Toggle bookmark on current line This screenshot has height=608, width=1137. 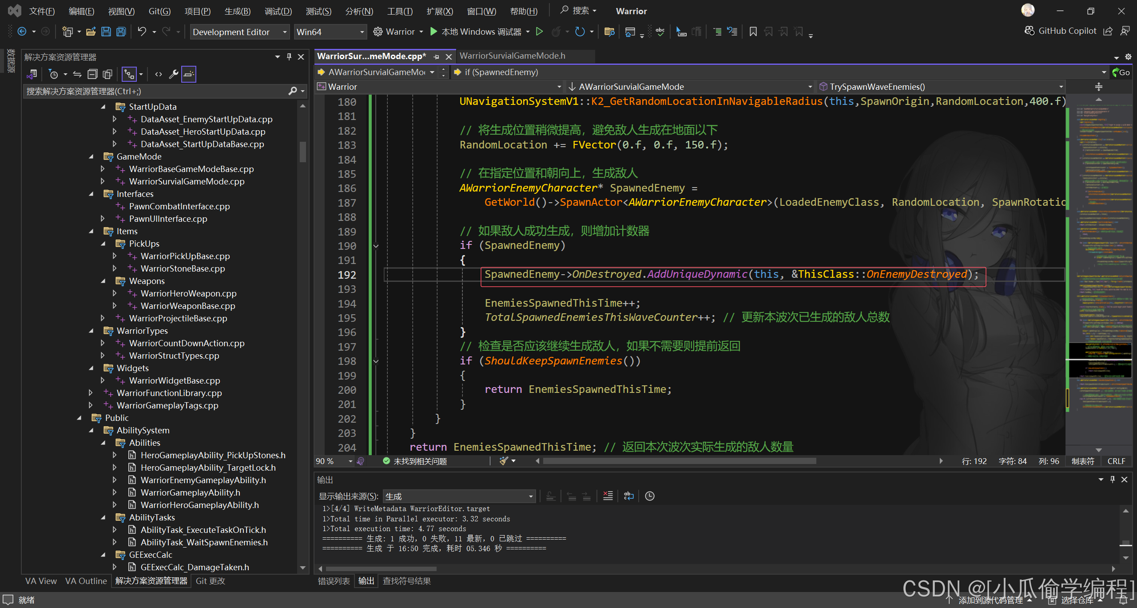coord(753,32)
